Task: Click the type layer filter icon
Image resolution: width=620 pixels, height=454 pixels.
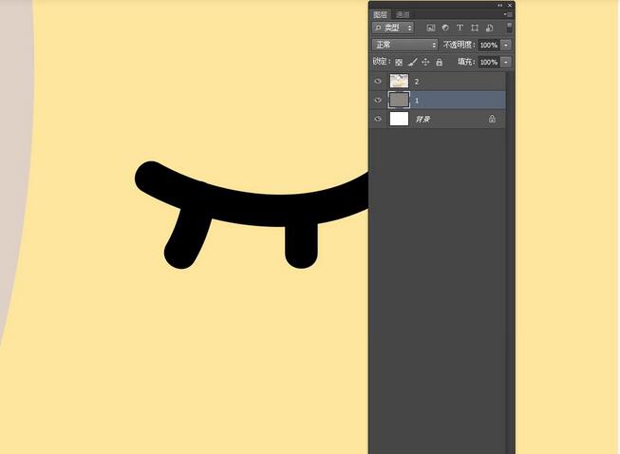Action: pyautogui.click(x=460, y=28)
